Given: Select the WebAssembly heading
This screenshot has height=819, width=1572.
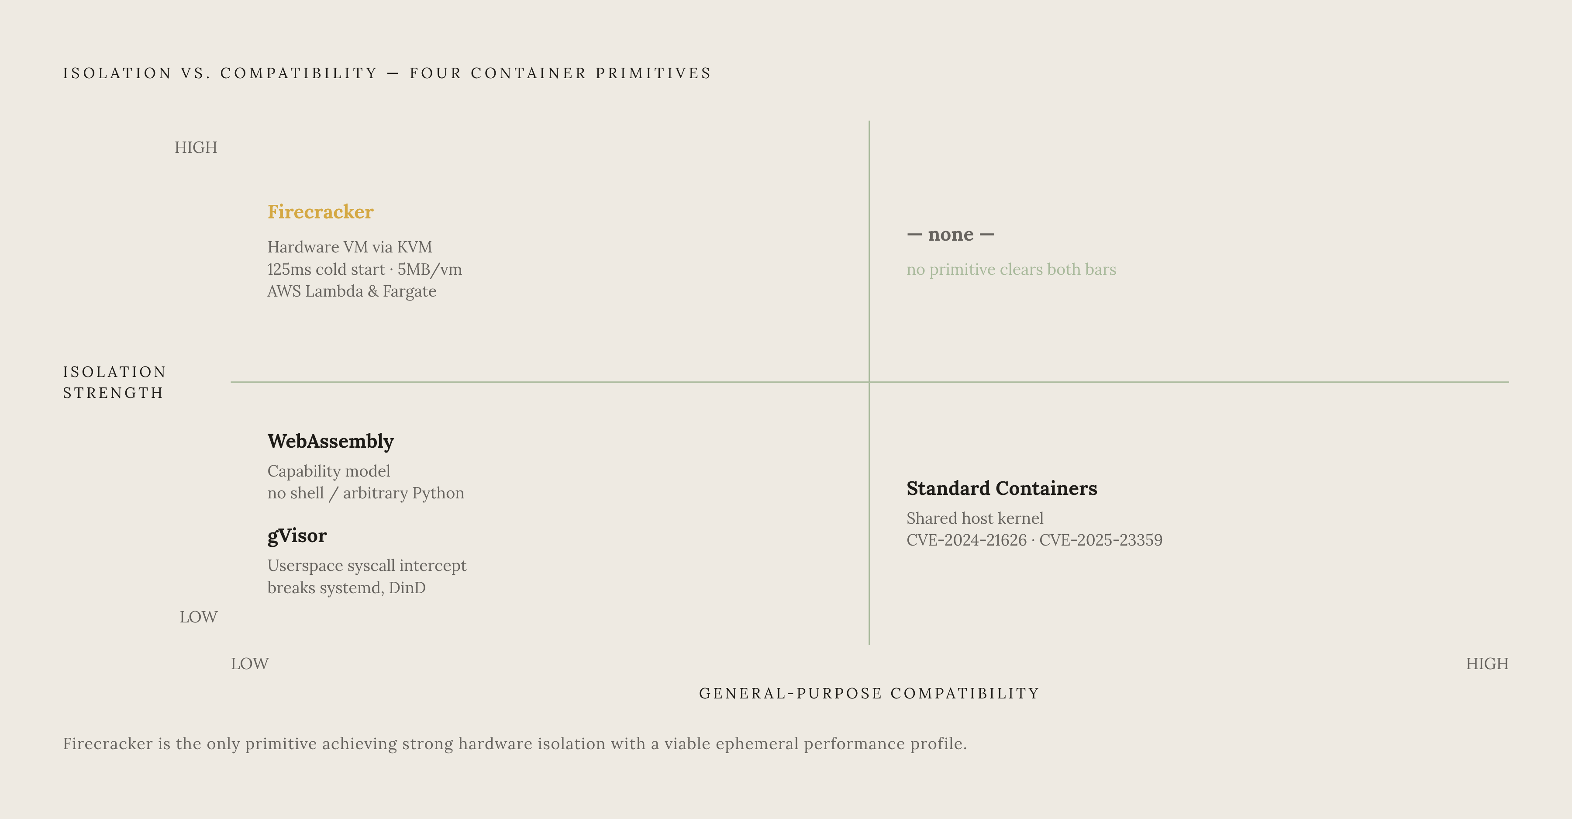Looking at the screenshot, I should (x=331, y=441).
